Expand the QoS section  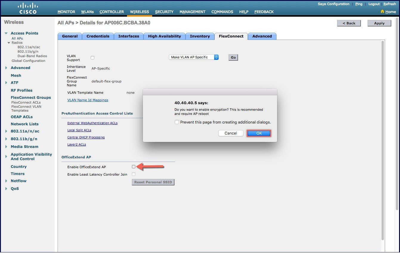coord(6,189)
